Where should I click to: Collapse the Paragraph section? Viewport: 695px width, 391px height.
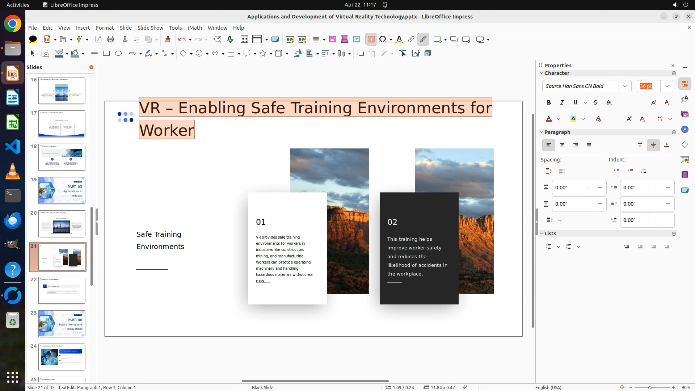(542, 133)
